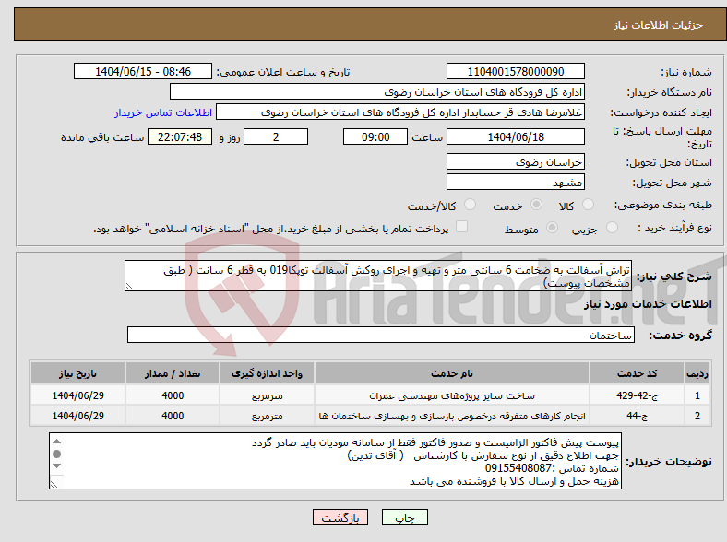Select the کالا/خدمت radio button
Screen dimensions: 727x542
[x=471, y=205]
